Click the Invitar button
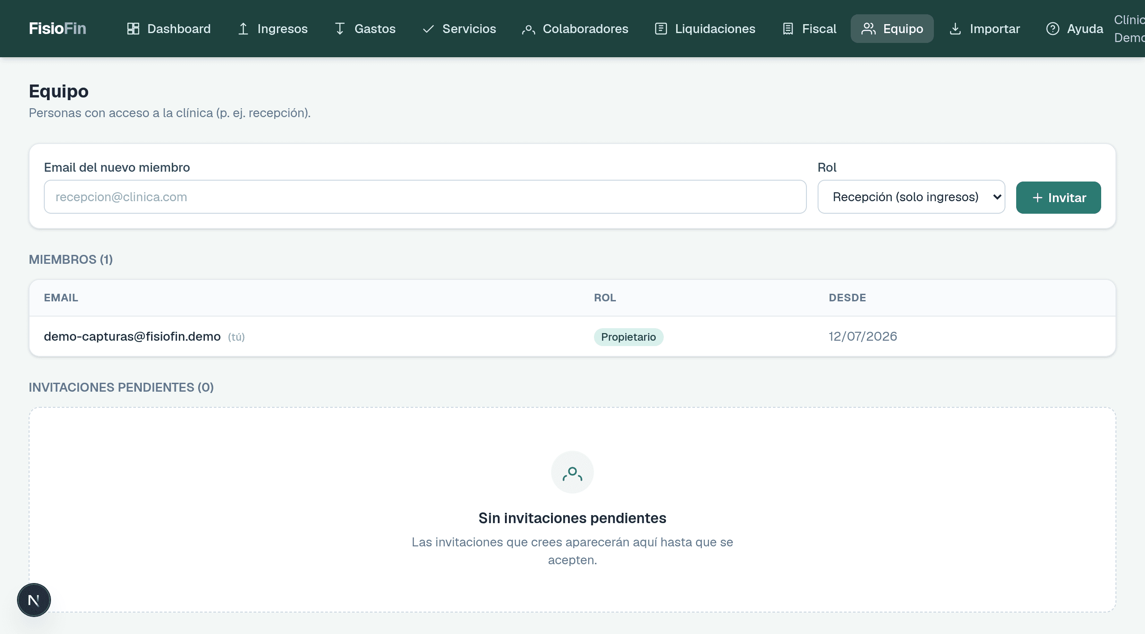1145x634 pixels. pyautogui.click(x=1059, y=198)
